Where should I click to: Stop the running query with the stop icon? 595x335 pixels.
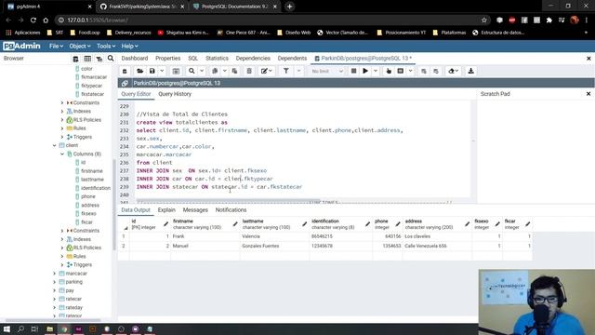click(x=353, y=71)
